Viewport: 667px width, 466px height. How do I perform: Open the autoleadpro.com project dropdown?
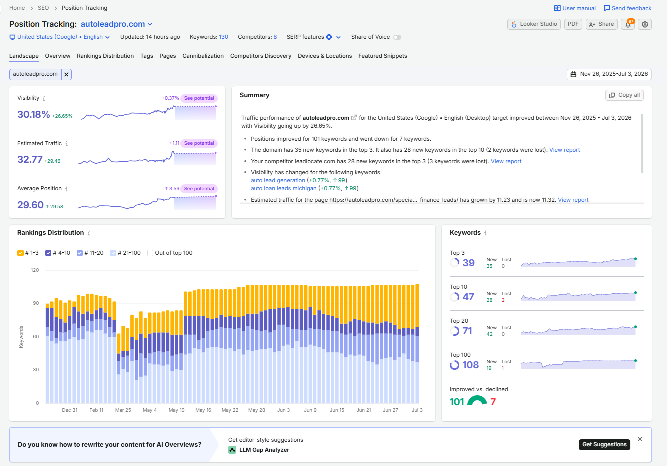tap(117, 24)
